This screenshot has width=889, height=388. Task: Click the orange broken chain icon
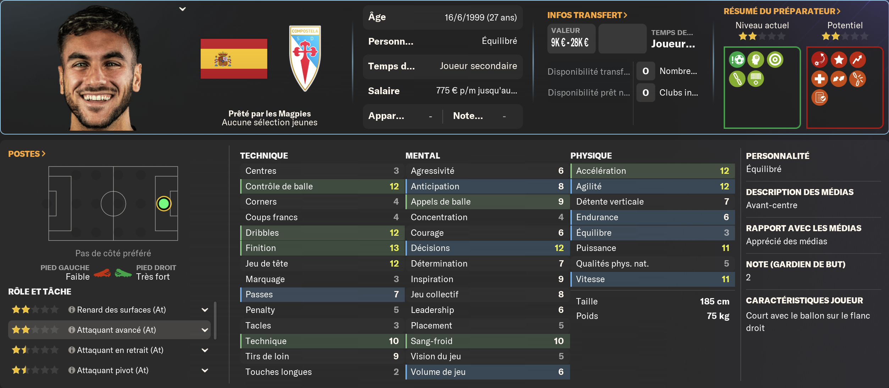(x=839, y=79)
